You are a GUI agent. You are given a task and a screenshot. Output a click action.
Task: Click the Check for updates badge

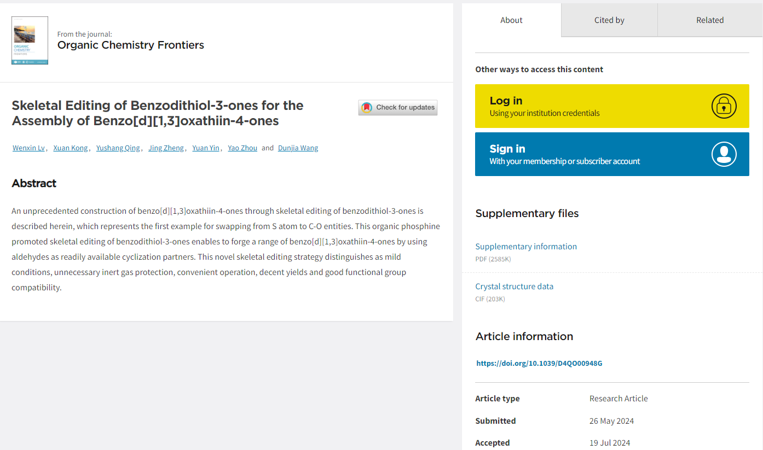click(398, 108)
